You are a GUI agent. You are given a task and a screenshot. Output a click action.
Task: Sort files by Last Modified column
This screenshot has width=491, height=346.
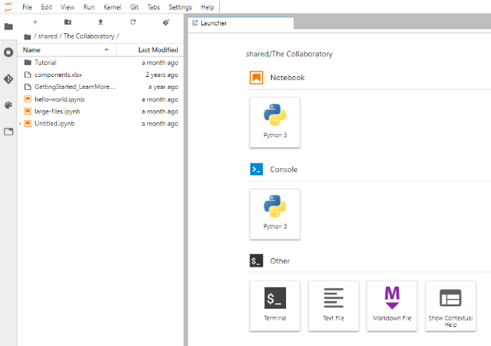pos(157,50)
